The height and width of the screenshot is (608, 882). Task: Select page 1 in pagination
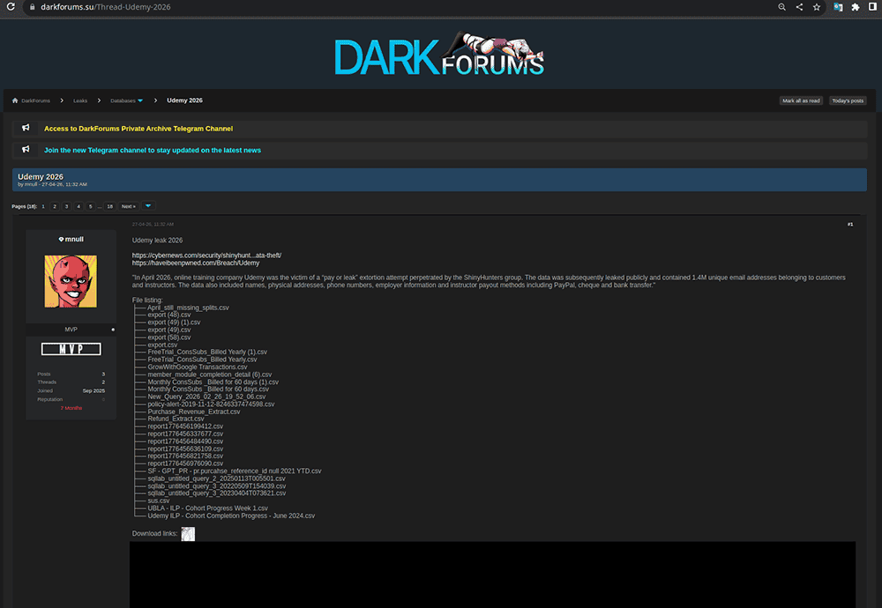pyautogui.click(x=43, y=206)
